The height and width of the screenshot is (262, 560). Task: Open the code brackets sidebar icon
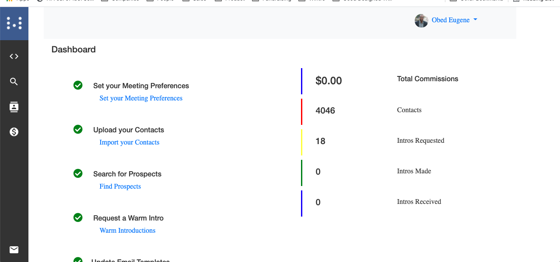[14, 56]
